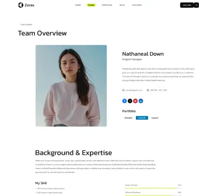Go to the Blog menu item

(122, 5)
